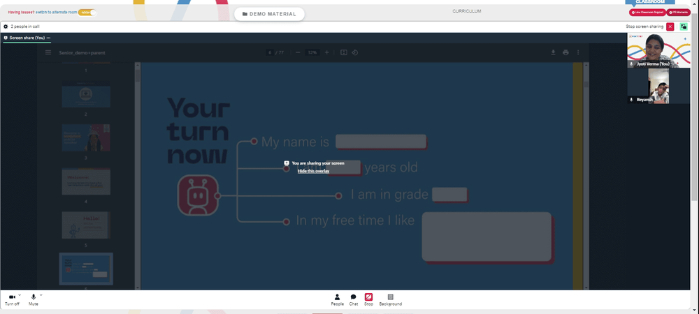Open the CURRICULUM tab
699x314 pixels.
pyautogui.click(x=467, y=11)
